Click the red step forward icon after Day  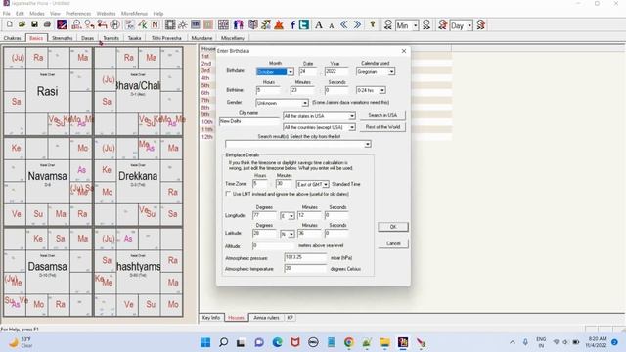click(x=480, y=24)
